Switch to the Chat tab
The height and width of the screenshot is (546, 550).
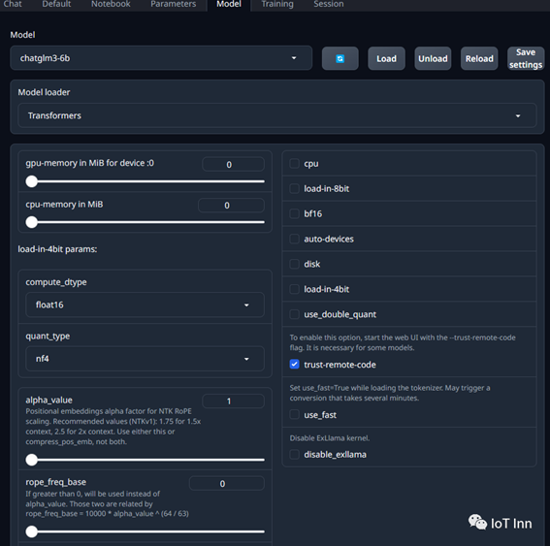[x=13, y=4]
